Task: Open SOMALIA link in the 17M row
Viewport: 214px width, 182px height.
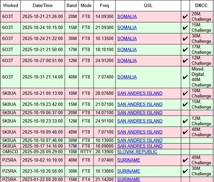Action: click(127, 49)
